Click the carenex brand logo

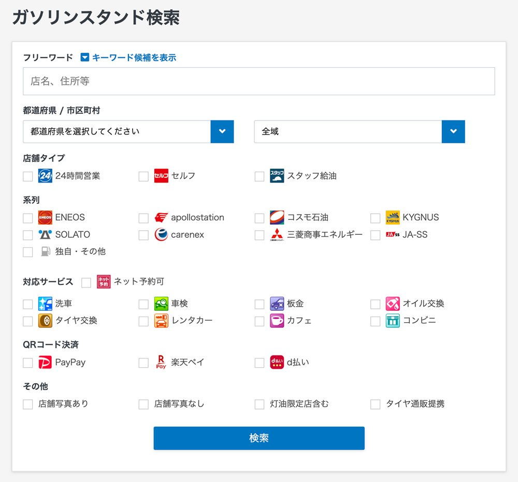[x=161, y=235]
